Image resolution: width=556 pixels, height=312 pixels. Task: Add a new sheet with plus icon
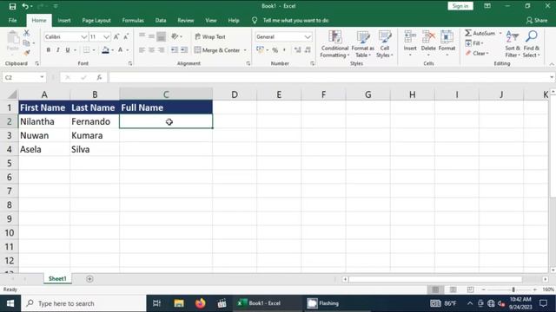tap(89, 279)
